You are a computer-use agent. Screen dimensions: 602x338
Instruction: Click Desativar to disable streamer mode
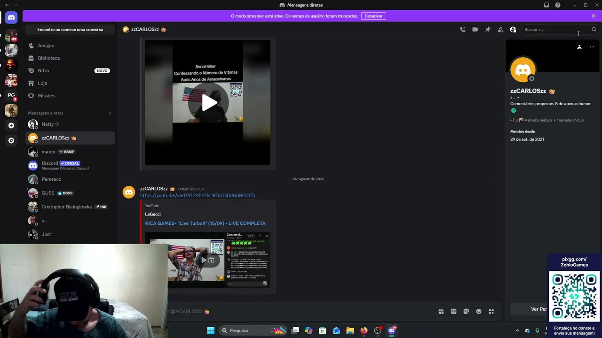373,16
